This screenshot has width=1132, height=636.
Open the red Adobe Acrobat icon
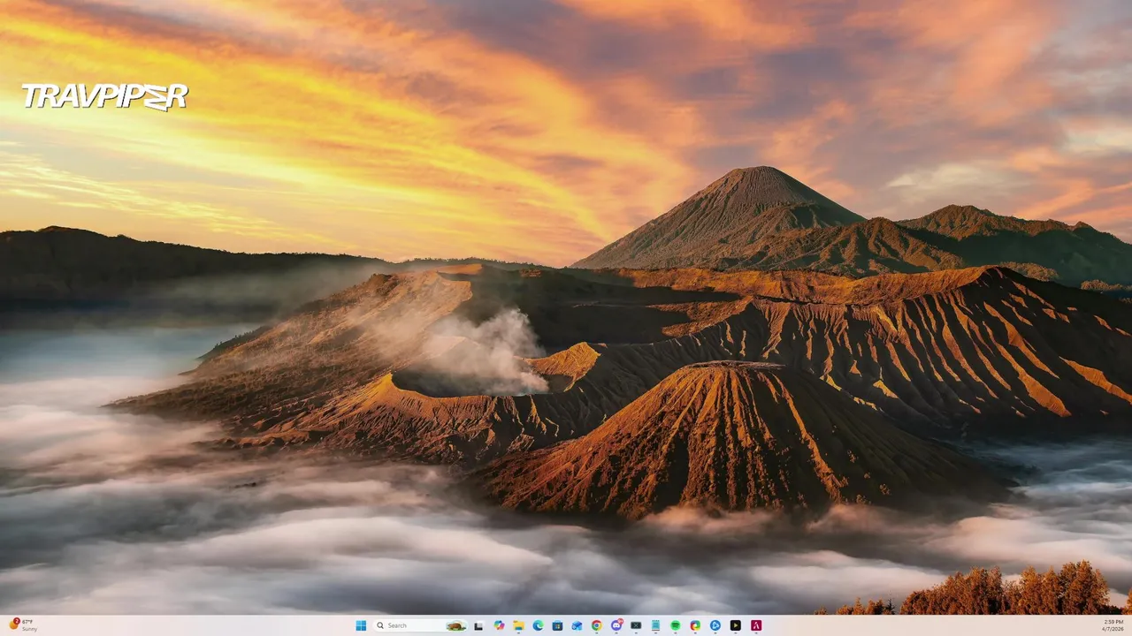click(756, 625)
